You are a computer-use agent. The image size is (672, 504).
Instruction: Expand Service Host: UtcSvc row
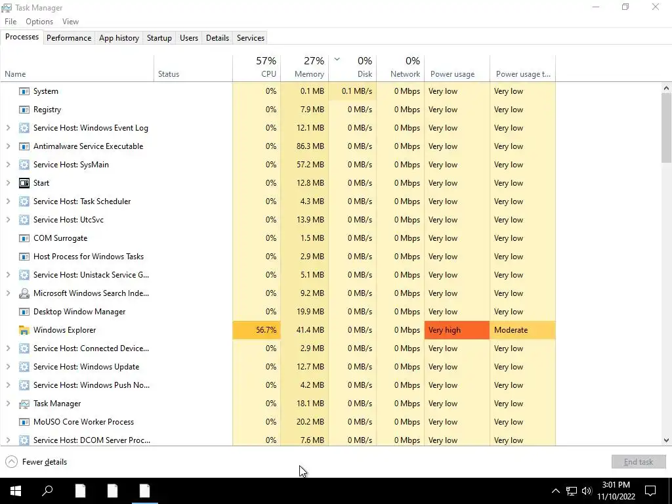coord(8,219)
